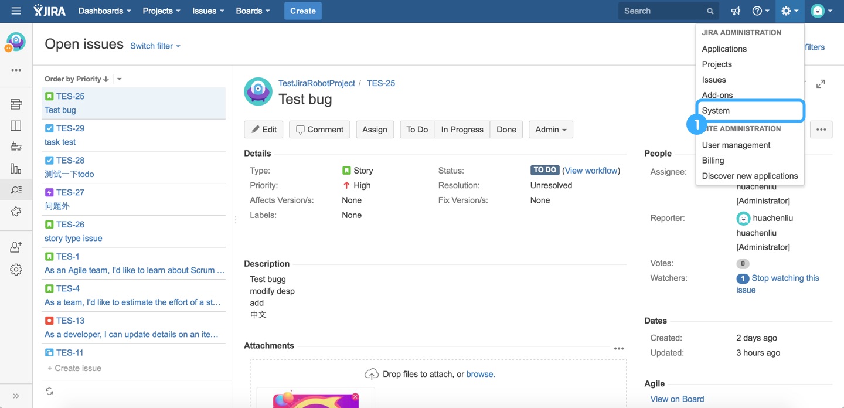The width and height of the screenshot is (844, 408).
Task: Open the backlog icon in the sidebar
Action: (x=16, y=104)
